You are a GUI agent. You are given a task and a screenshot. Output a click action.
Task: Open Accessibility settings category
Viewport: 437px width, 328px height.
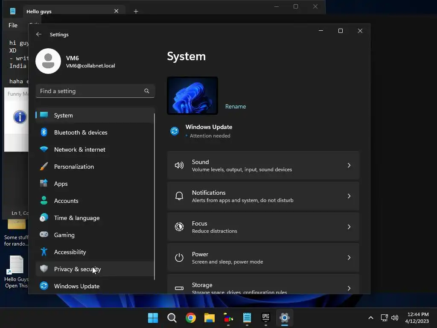pos(95,252)
